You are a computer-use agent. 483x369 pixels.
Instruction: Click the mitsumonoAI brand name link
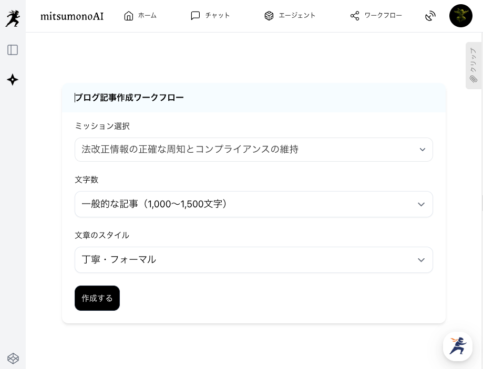[72, 16]
